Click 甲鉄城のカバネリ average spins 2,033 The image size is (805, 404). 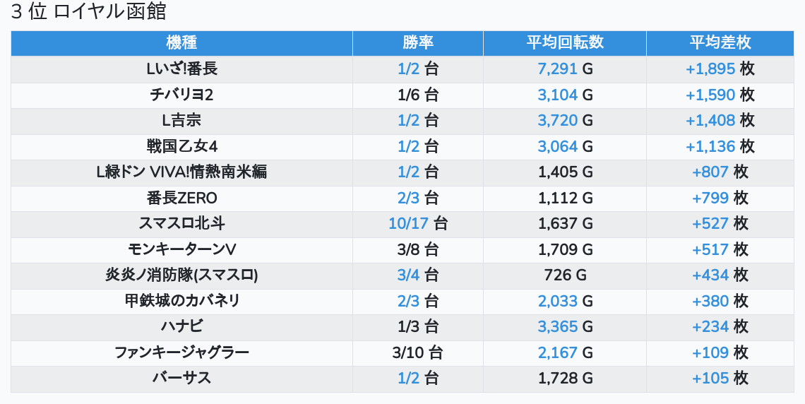tap(558, 302)
